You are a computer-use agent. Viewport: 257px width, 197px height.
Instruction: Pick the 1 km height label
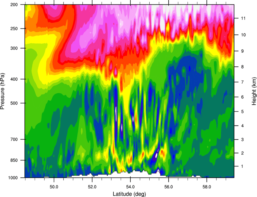coord(242,166)
